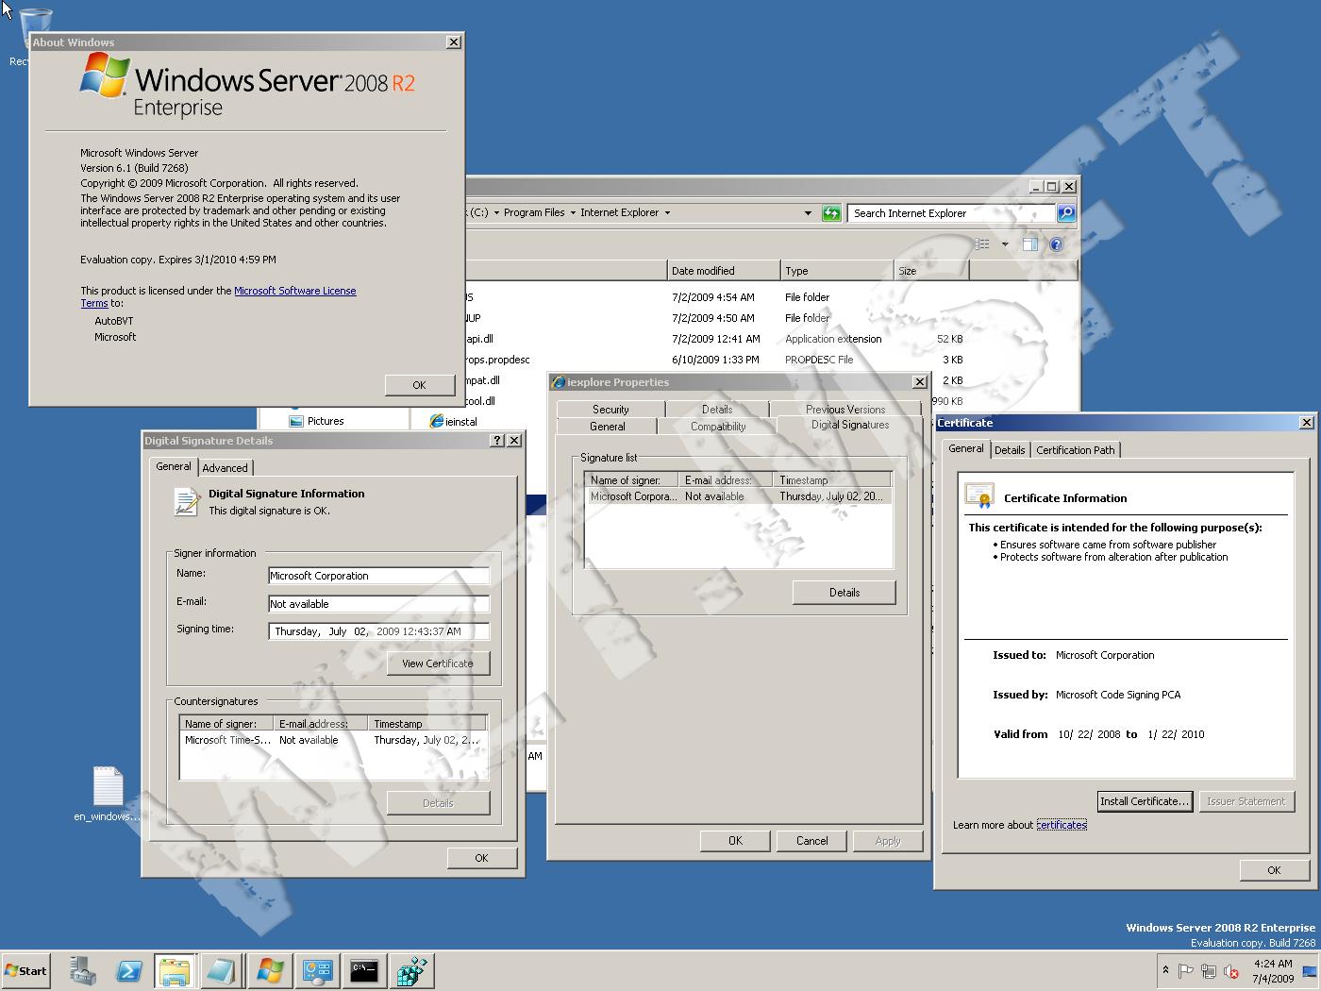Select the Microsoft Time-S... countersignature row
The width and height of the screenshot is (1321, 991).
[x=333, y=740]
